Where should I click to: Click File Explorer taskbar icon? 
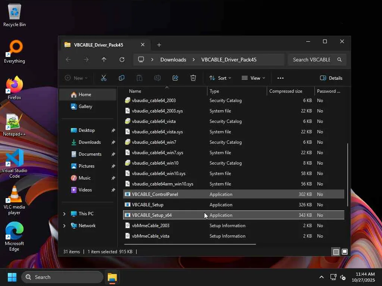(x=112, y=277)
